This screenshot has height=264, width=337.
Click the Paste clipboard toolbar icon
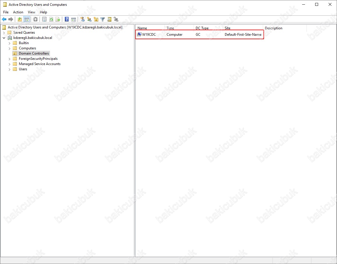pyautogui.click(x=35, y=19)
